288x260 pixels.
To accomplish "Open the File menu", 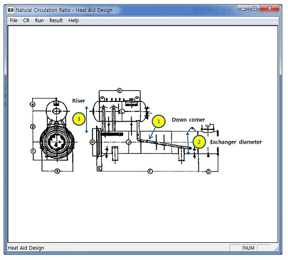I will [x=14, y=20].
